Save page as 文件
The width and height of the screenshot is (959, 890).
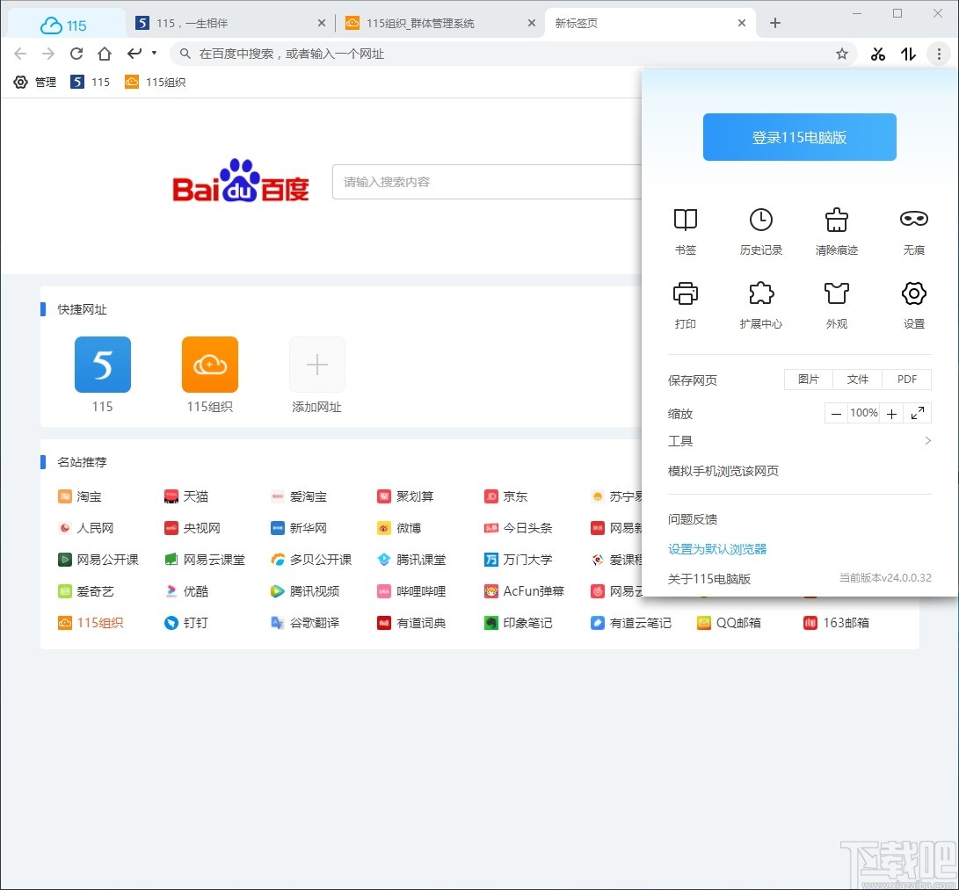tap(857, 380)
